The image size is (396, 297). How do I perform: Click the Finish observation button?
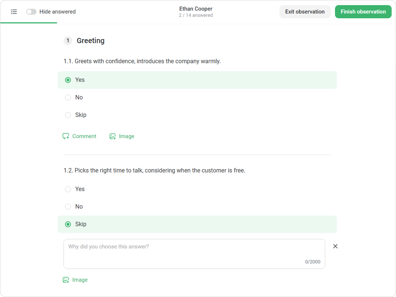[363, 12]
